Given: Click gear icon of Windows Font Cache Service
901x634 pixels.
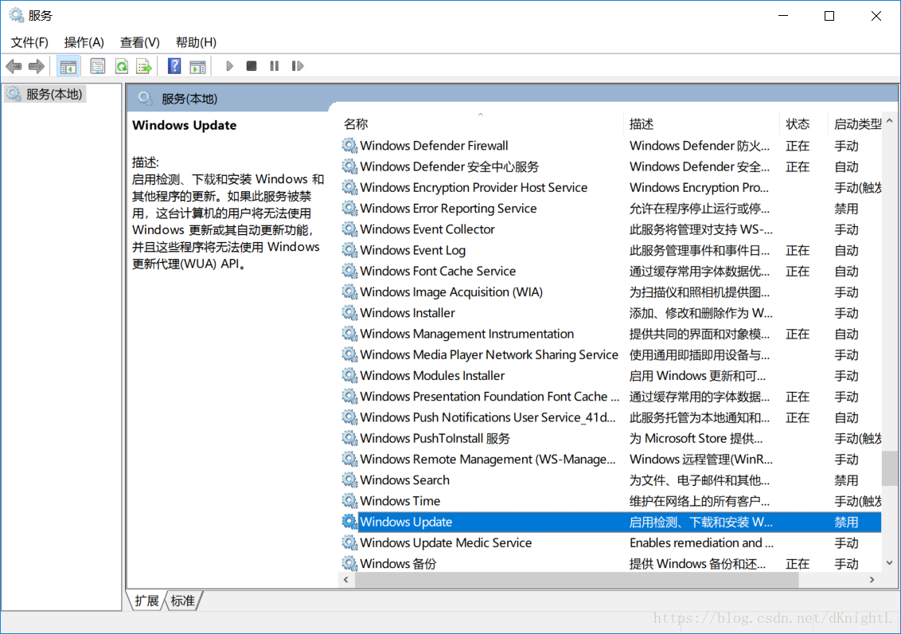Looking at the screenshot, I should (349, 270).
